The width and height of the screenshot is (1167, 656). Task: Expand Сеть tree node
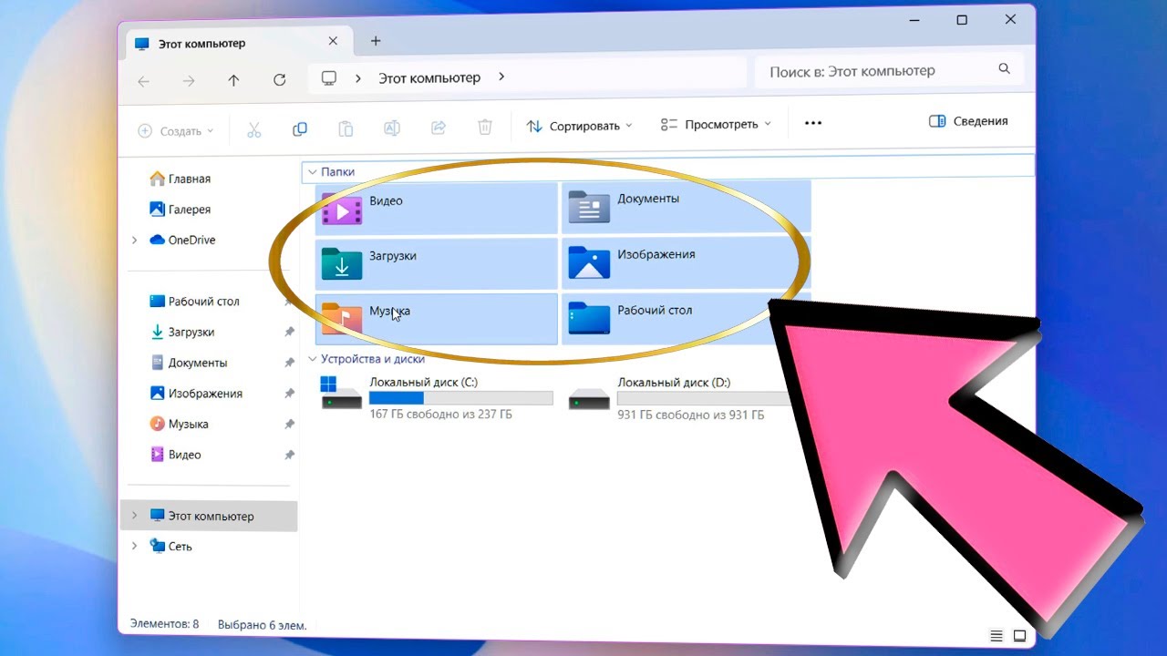point(134,546)
